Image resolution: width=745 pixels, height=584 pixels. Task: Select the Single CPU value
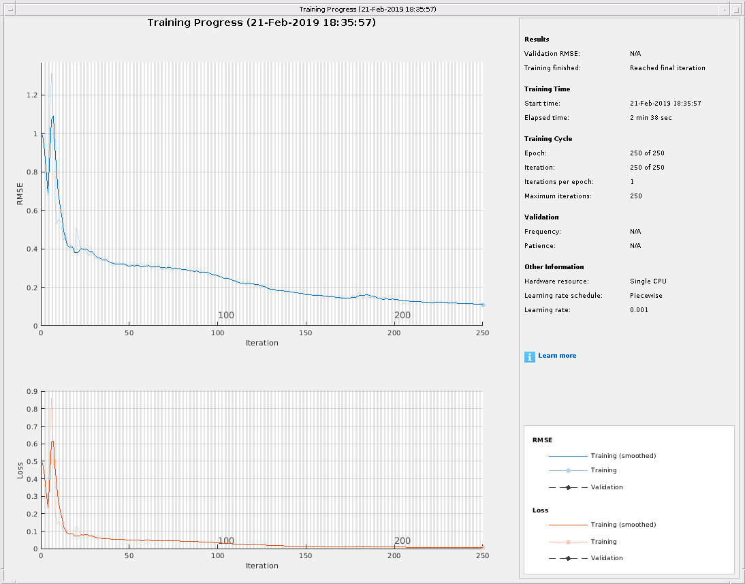tap(648, 281)
